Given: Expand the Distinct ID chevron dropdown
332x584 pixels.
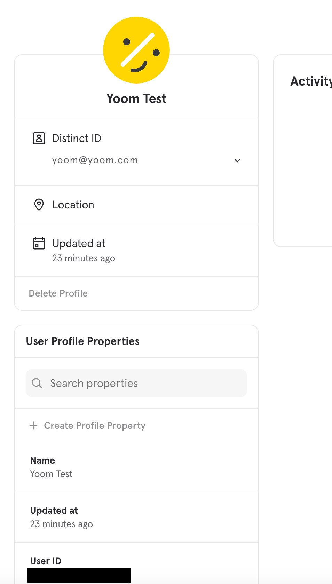Looking at the screenshot, I should 237,161.
